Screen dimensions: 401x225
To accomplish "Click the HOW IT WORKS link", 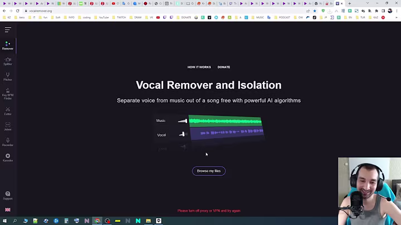I will point(199,67).
